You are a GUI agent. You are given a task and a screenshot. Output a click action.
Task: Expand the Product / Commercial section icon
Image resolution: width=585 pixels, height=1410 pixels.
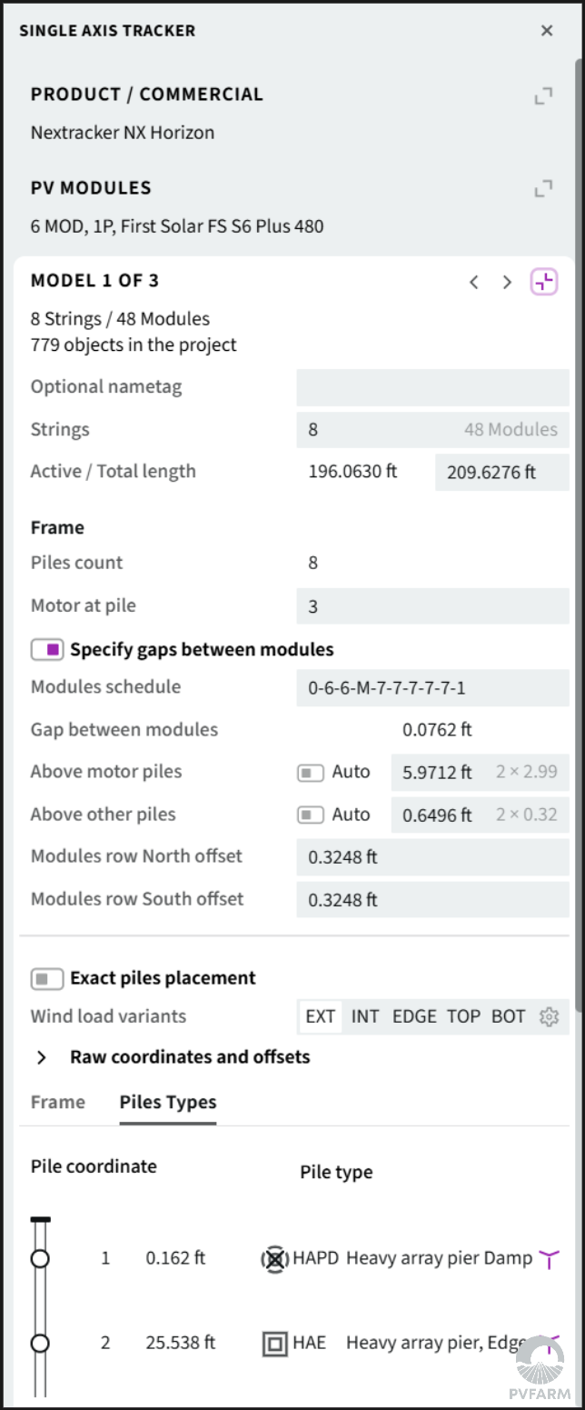click(x=543, y=95)
